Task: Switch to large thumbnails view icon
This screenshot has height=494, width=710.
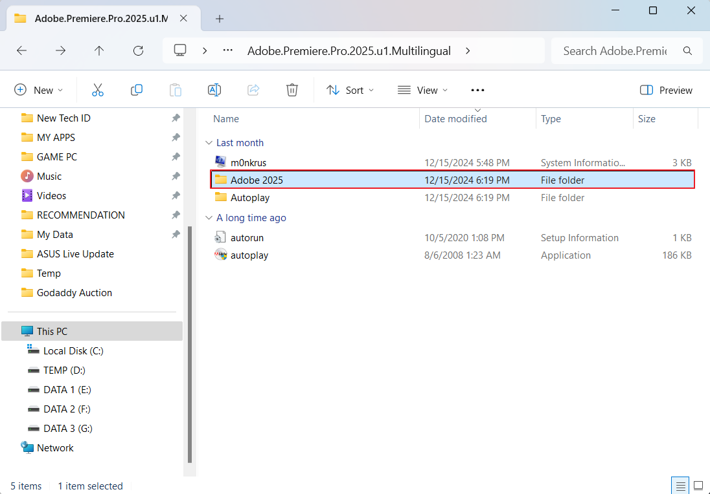Action: [x=698, y=486]
